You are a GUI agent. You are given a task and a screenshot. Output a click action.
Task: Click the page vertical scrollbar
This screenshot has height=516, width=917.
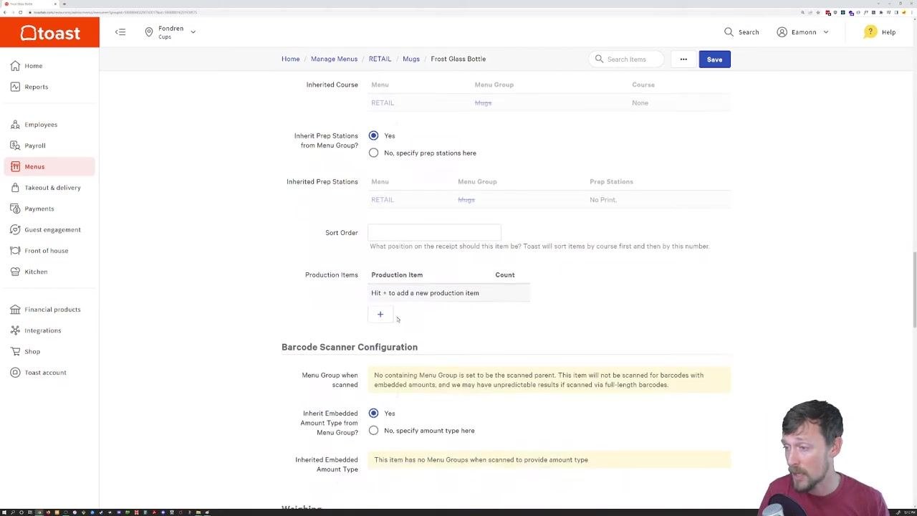tap(914, 289)
